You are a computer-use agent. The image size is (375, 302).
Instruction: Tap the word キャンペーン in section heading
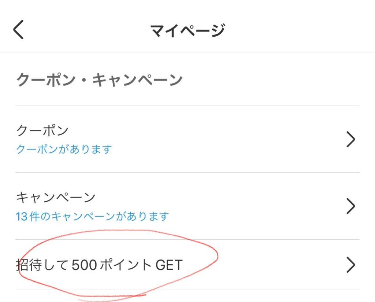pyautogui.click(x=138, y=80)
